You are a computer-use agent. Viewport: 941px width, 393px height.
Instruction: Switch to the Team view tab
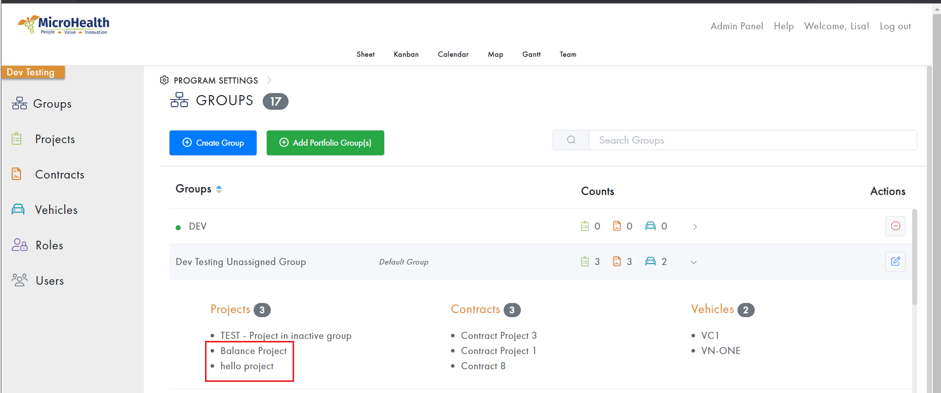(x=568, y=55)
